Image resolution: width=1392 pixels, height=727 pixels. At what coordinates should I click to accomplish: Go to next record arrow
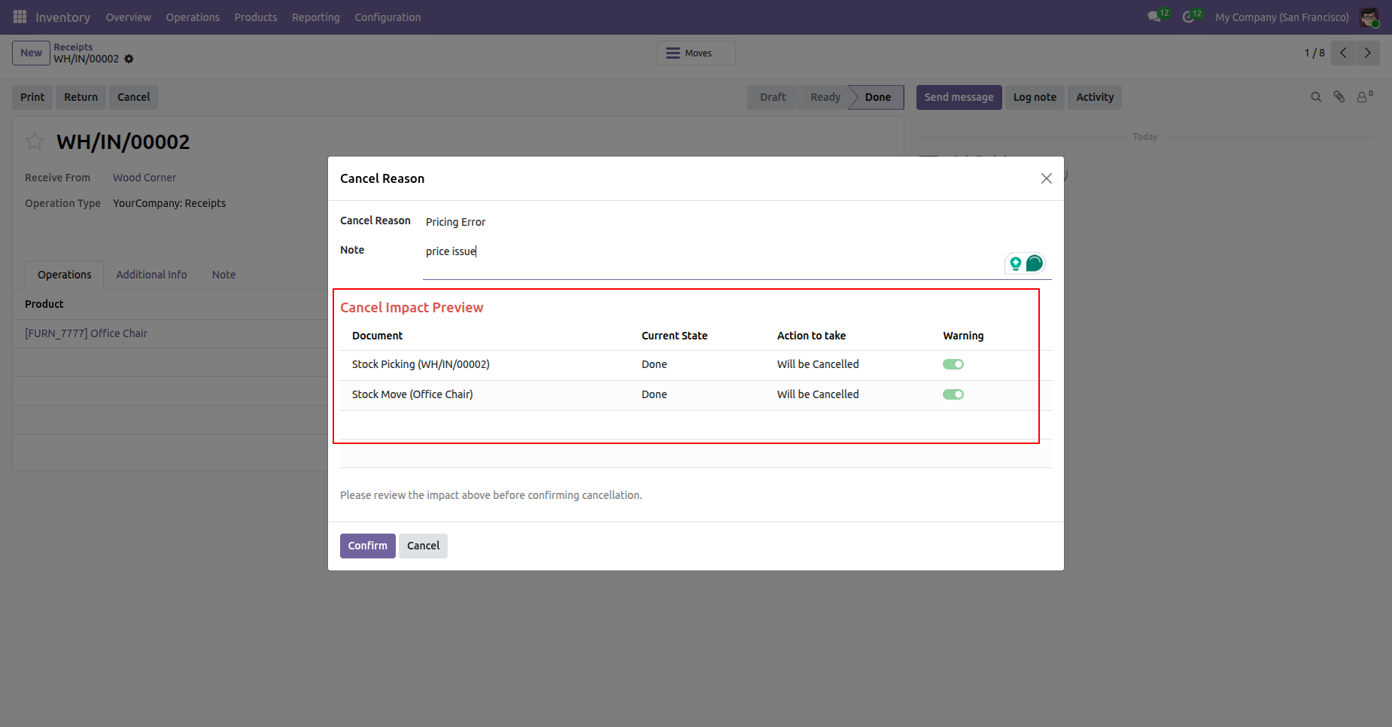(x=1368, y=53)
